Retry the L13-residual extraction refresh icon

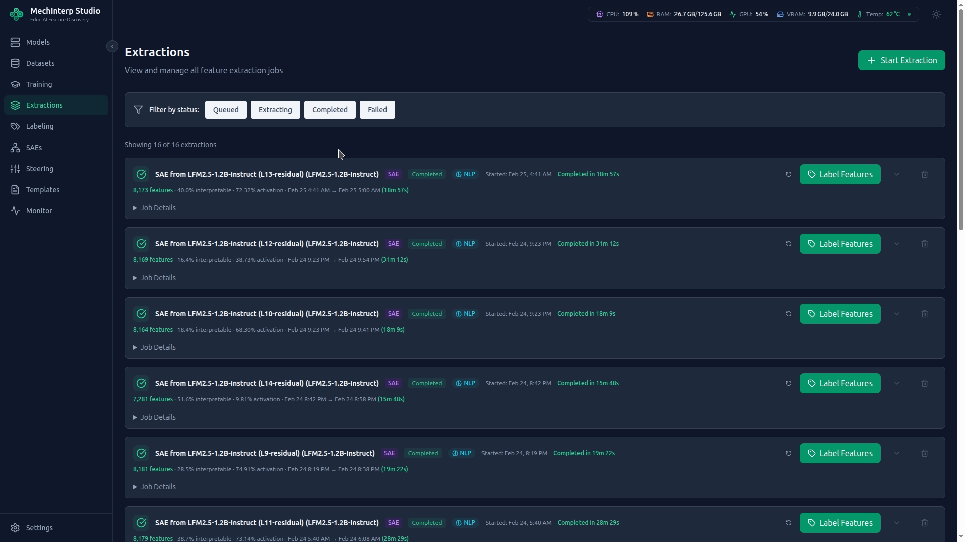tap(789, 174)
